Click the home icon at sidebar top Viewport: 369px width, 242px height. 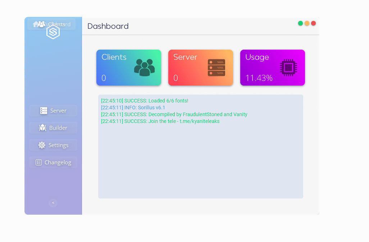tap(36, 24)
